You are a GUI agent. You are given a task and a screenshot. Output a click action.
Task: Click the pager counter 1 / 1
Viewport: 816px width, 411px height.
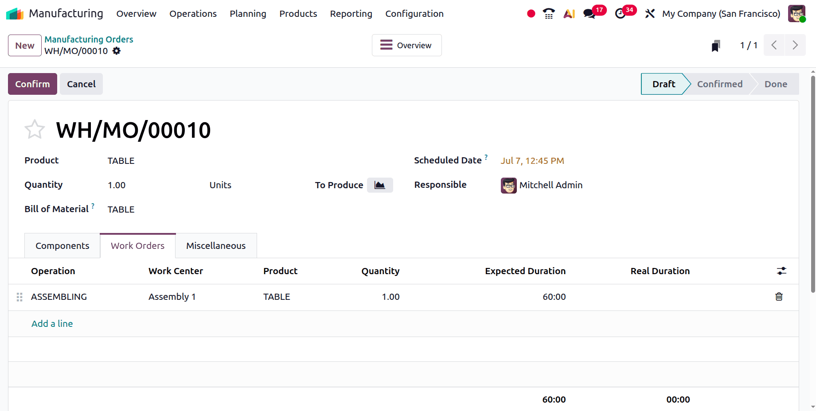(749, 45)
